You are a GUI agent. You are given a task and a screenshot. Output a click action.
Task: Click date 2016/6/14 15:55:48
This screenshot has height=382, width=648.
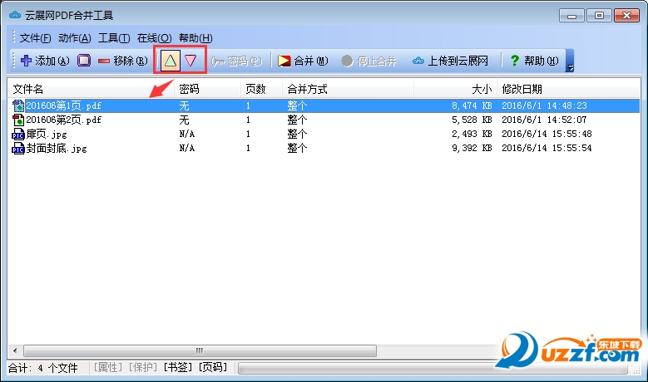547,134
